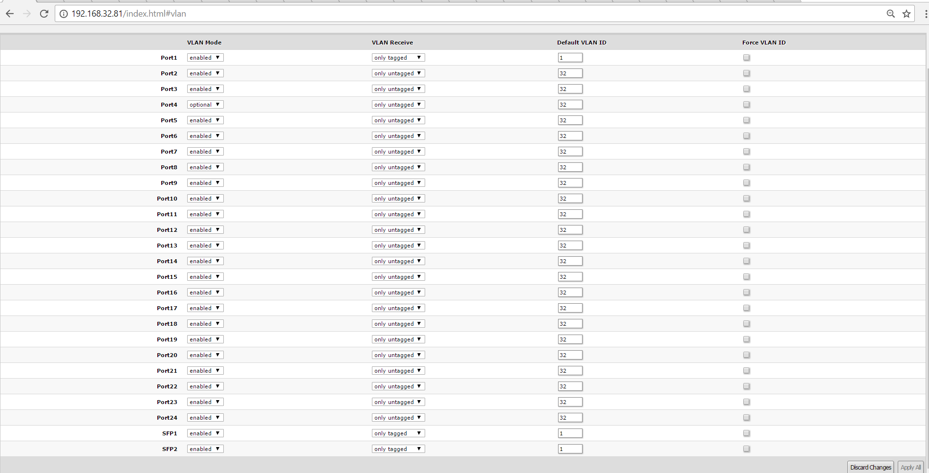Check Force VLAN ID for SFP2
Viewport: 929px width, 473px height.
tap(746, 449)
